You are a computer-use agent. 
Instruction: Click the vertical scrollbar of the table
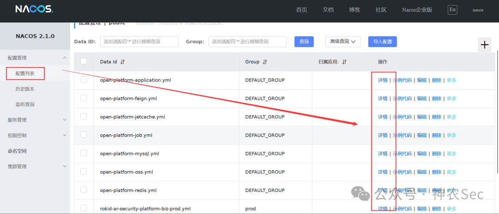click(x=497, y=111)
